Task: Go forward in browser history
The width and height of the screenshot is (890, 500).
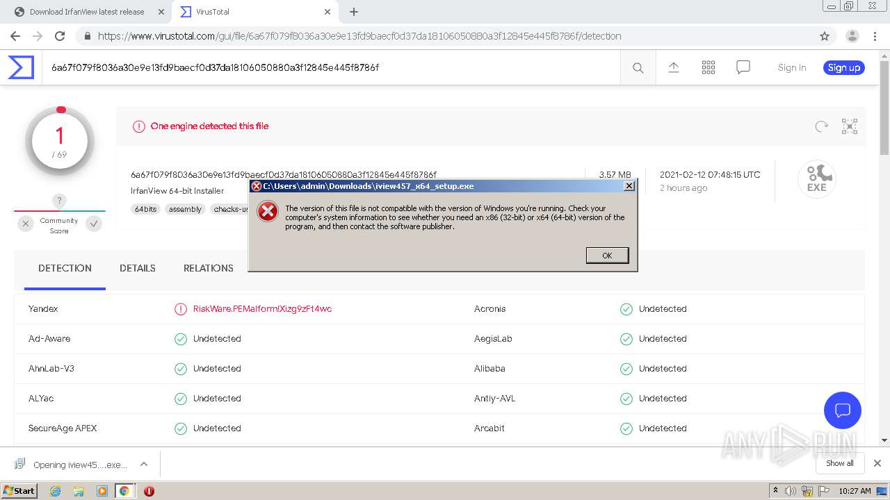Action: (x=38, y=36)
